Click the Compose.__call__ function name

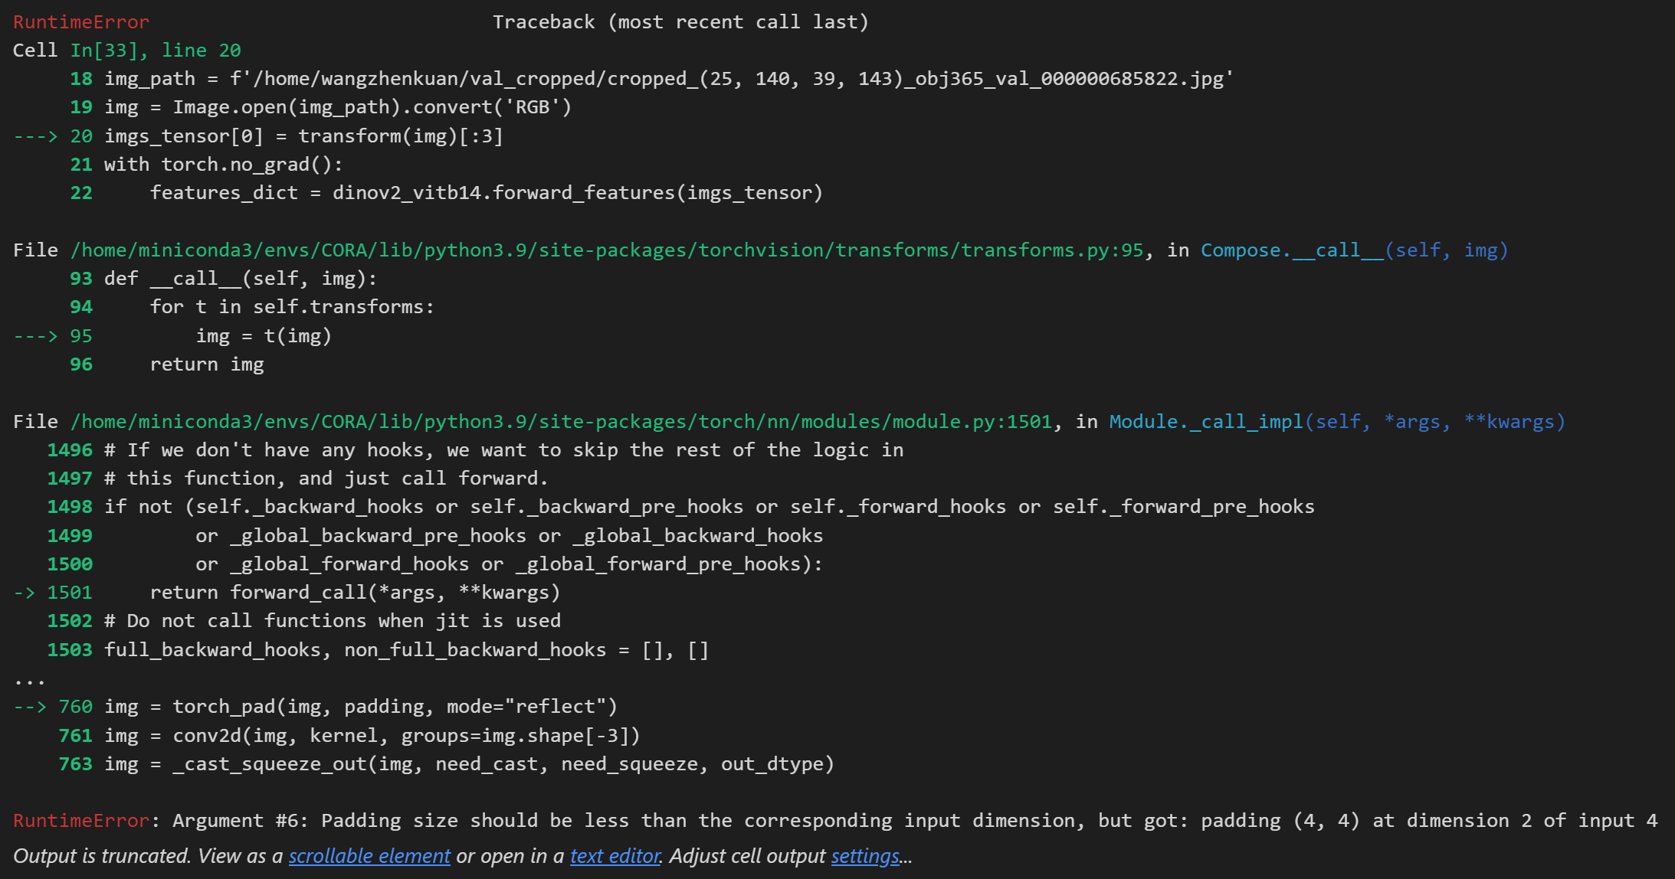click(x=1292, y=250)
